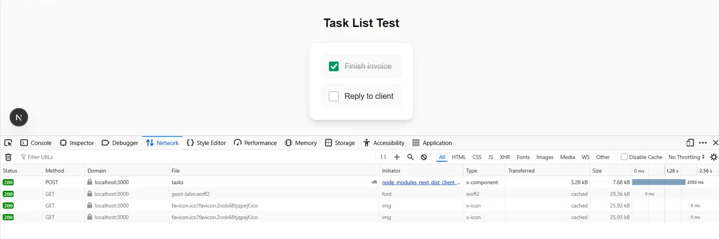Pause network recording
Image resolution: width=719 pixels, height=239 pixels.
383,157
